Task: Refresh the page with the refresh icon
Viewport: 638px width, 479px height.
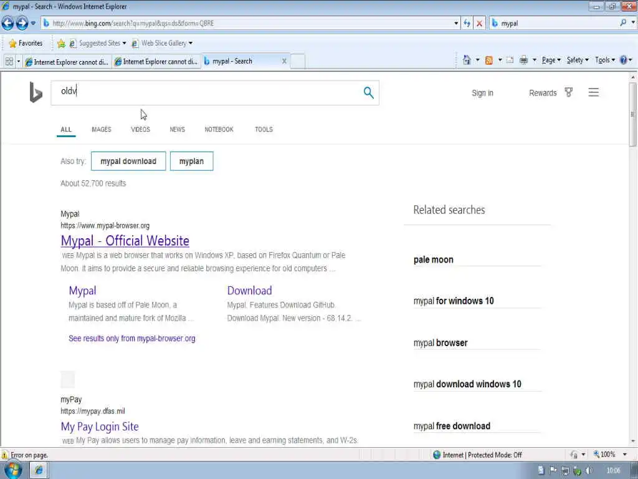Action: (467, 23)
